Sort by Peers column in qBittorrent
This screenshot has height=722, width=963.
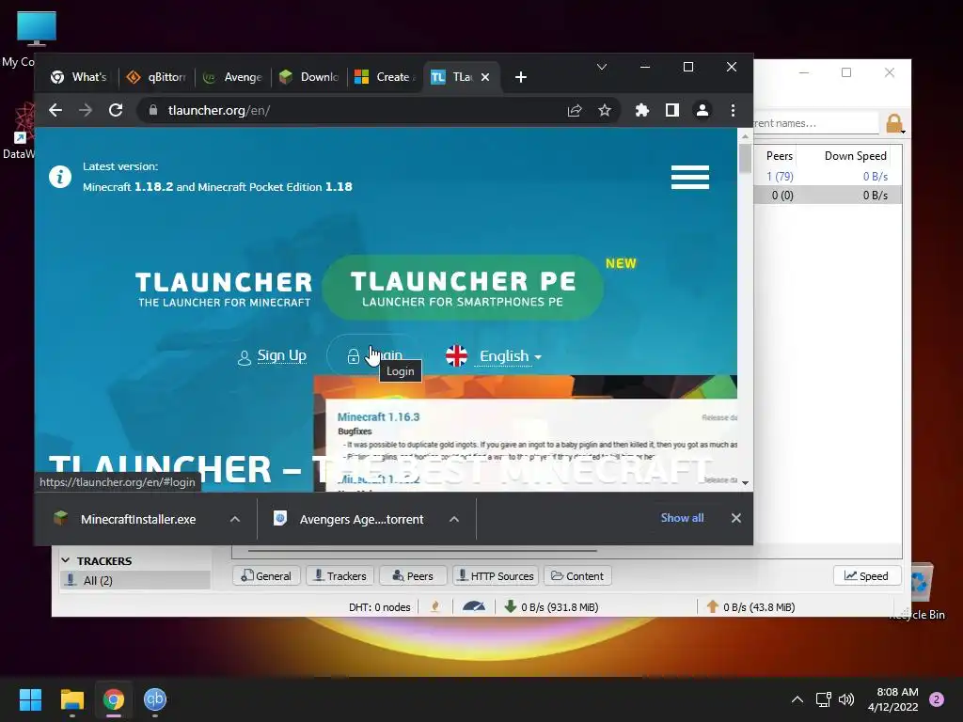click(x=780, y=156)
